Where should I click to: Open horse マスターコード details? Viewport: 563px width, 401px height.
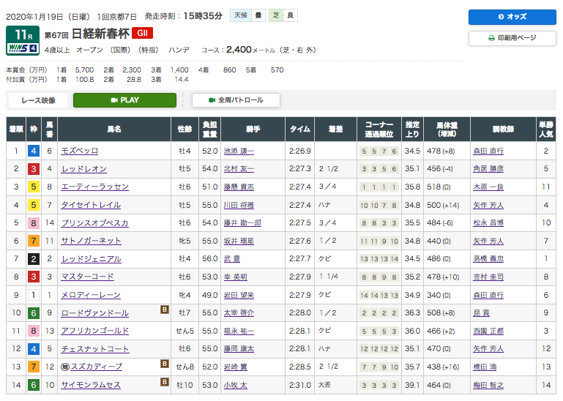87,277
